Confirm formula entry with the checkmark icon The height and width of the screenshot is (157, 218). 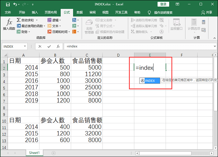click(x=49, y=47)
